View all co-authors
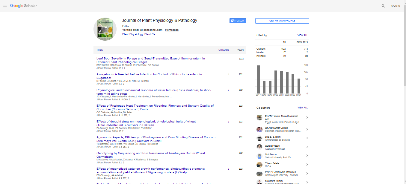 tap(302, 108)
